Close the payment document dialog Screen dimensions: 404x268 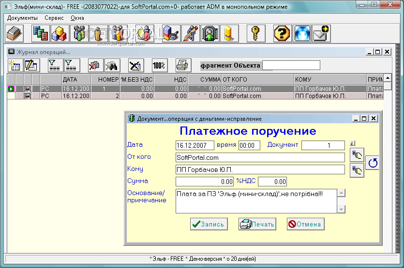tap(374, 118)
